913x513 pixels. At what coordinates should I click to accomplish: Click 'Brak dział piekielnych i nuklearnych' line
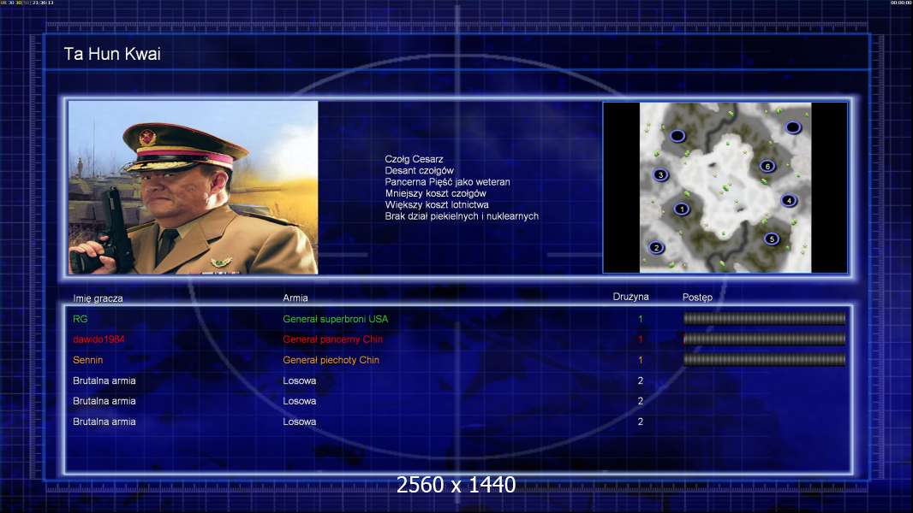(462, 216)
